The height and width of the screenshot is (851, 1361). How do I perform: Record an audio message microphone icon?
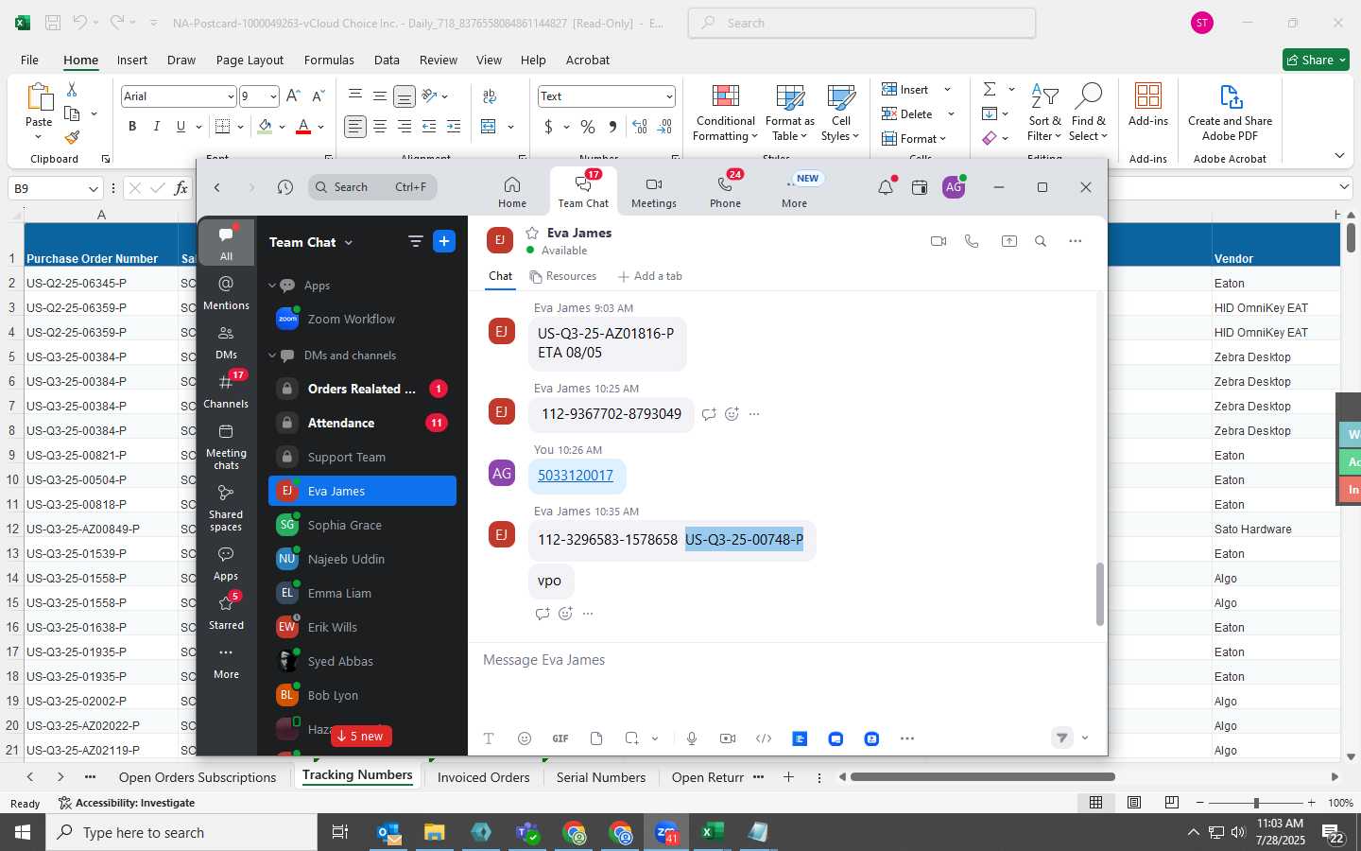(692, 738)
